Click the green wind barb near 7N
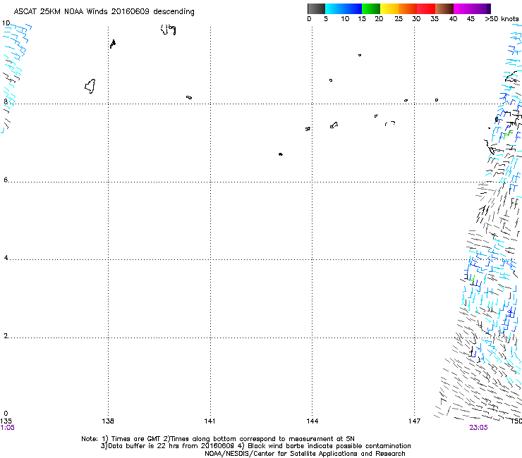This screenshot has height=458, width=522. click(x=508, y=135)
